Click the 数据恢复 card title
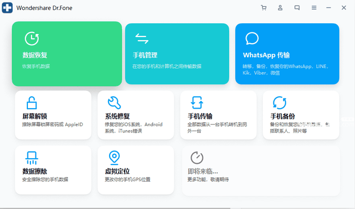Screen dimensions: 355x209 tap(34, 55)
